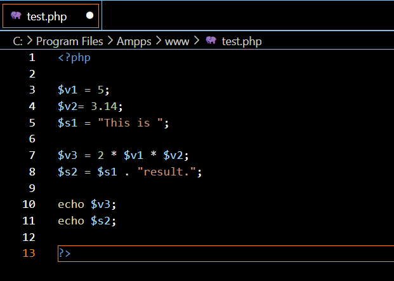The width and height of the screenshot is (394, 281).
Task: Click the 3.14 value on line 4
Action: click(x=104, y=106)
